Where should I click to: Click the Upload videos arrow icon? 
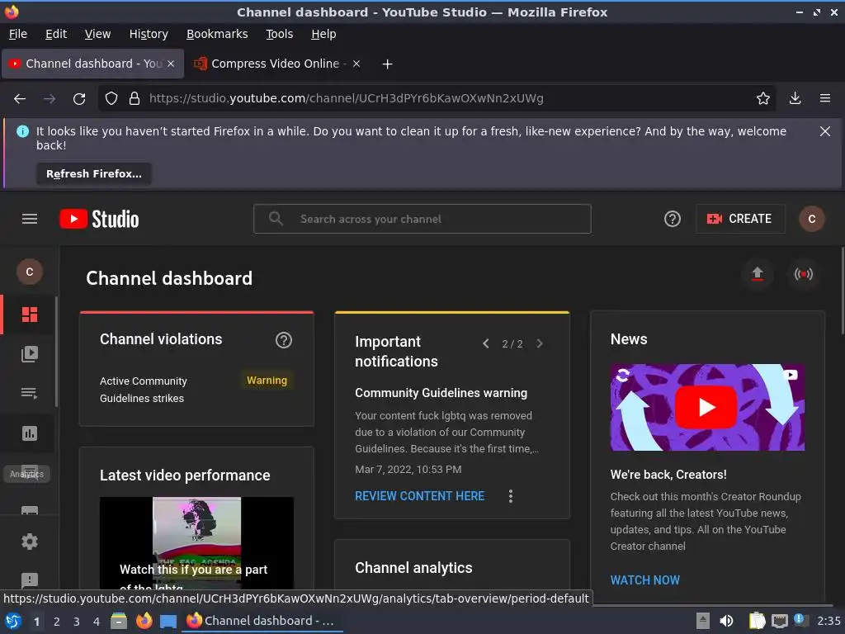tap(758, 274)
